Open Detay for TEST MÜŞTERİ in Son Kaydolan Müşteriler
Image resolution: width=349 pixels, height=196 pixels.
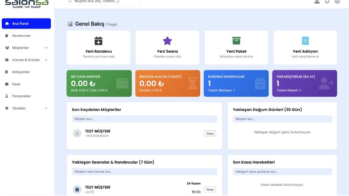pos(210,133)
